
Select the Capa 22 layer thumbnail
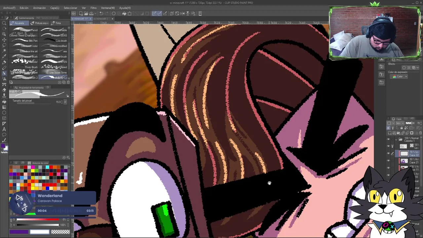[404, 154]
